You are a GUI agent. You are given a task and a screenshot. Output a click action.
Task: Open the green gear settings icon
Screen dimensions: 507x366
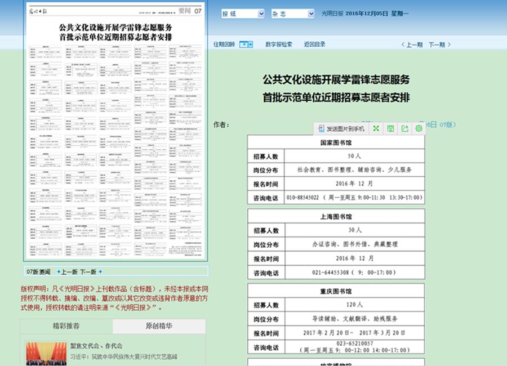pos(419,129)
